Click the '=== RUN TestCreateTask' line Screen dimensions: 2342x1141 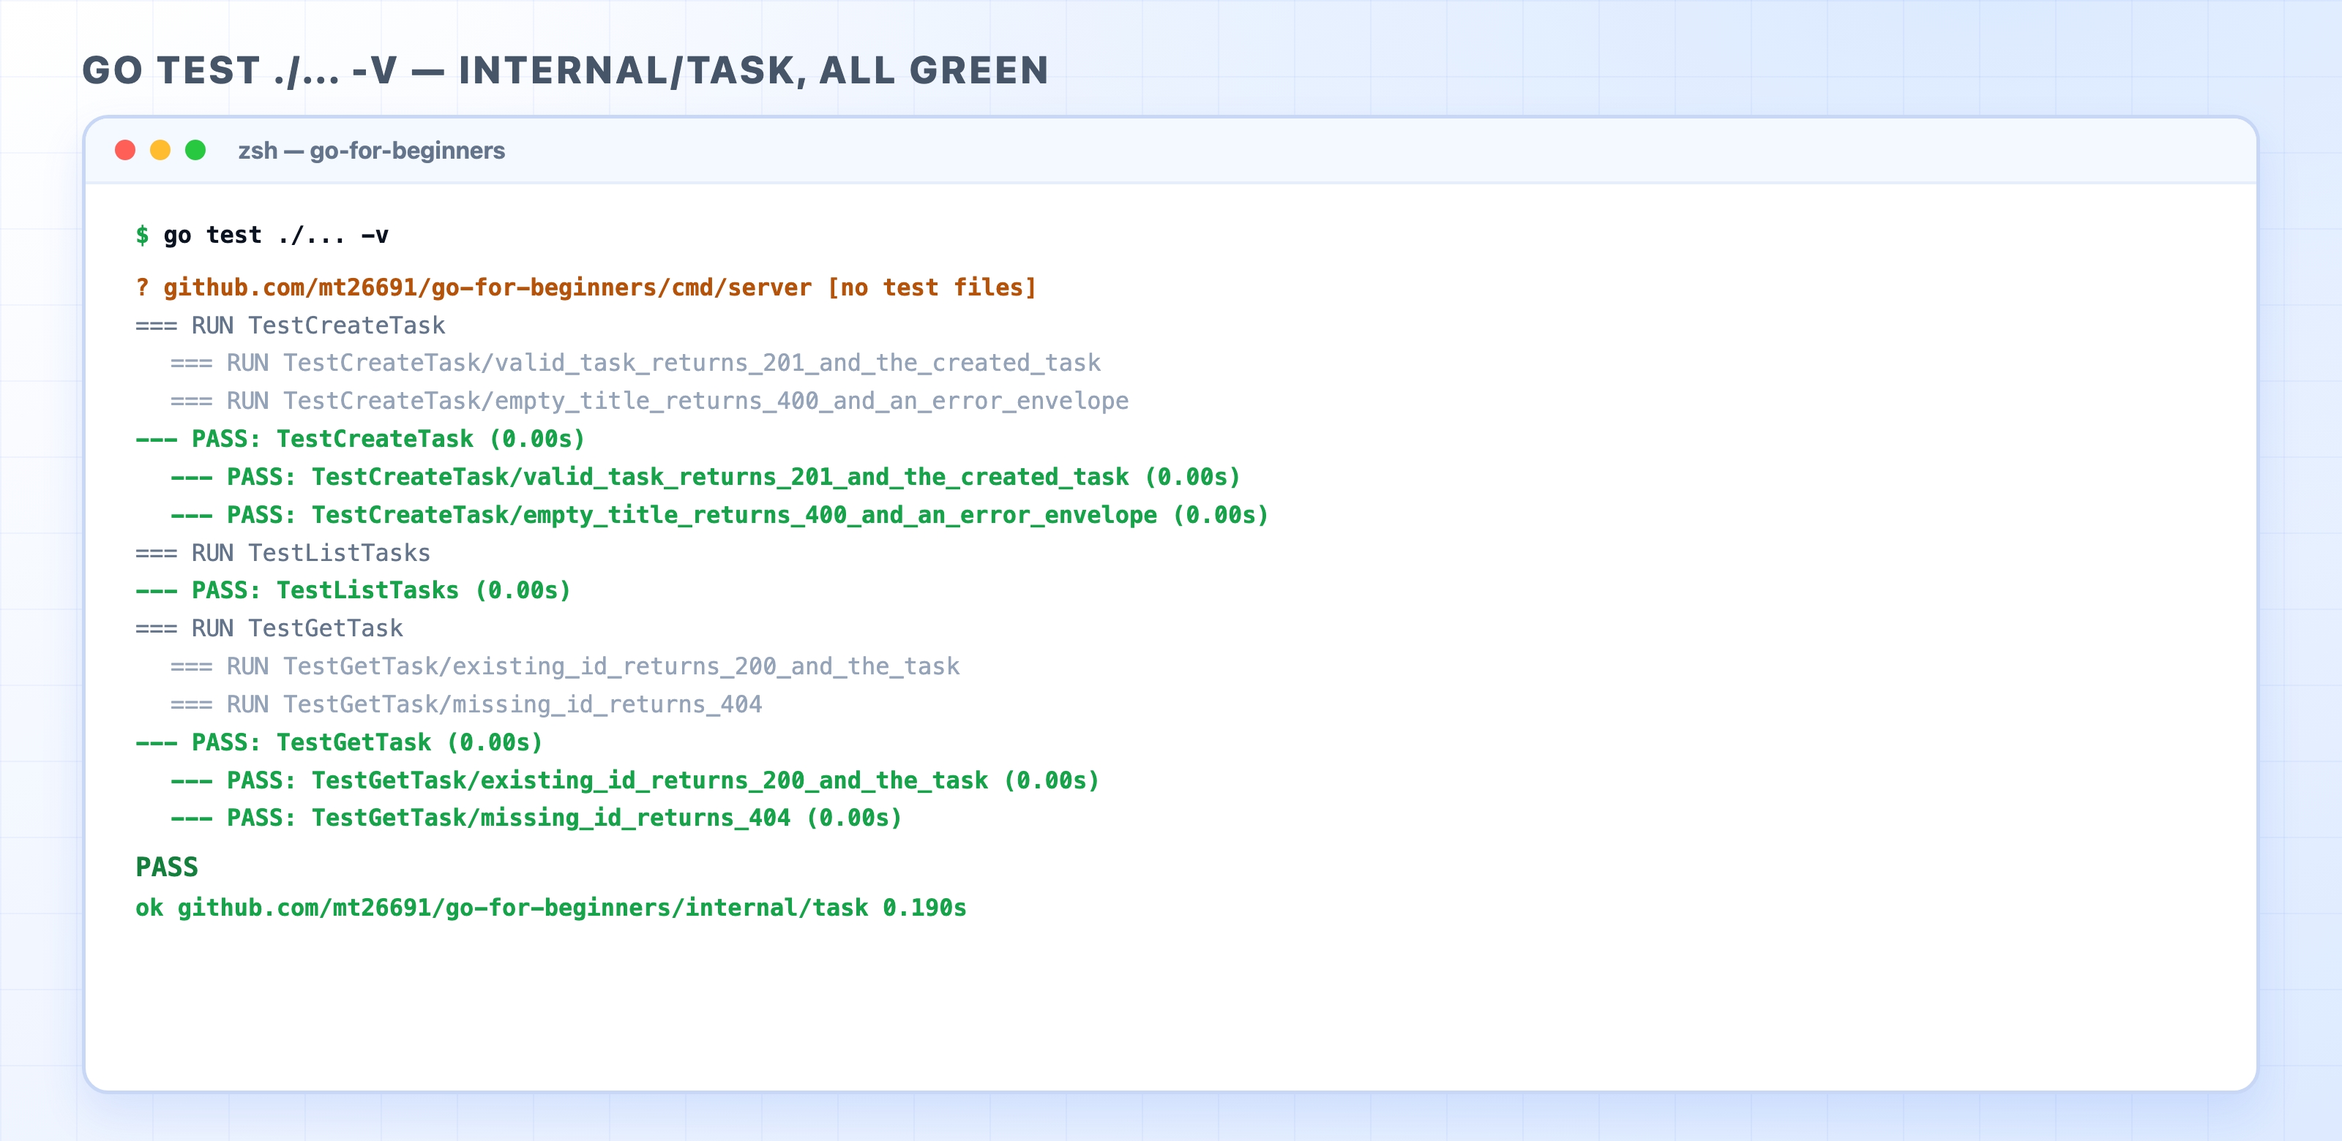click(290, 325)
